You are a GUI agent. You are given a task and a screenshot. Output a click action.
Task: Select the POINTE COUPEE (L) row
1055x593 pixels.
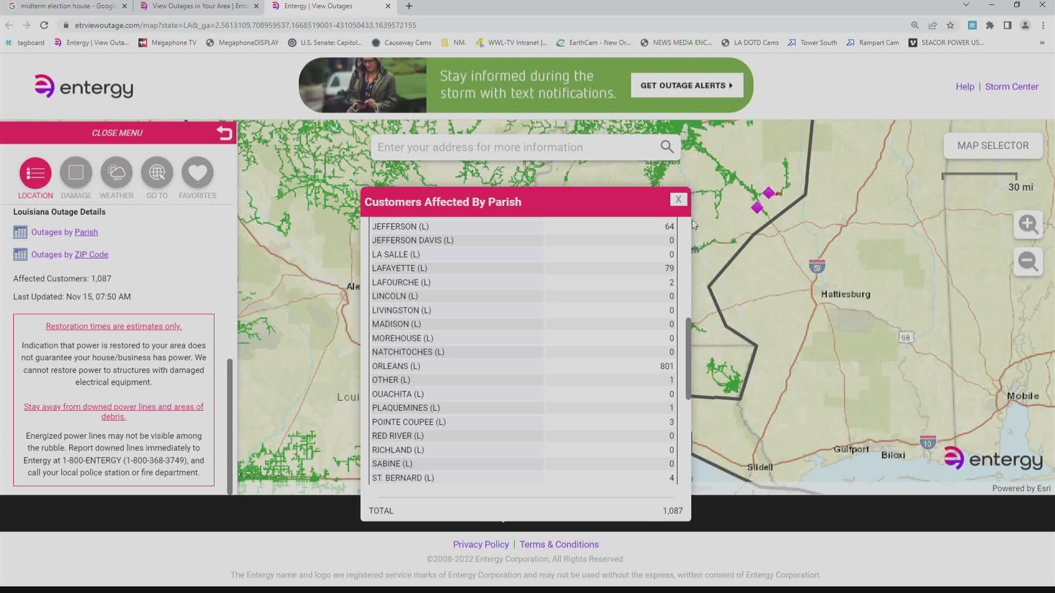click(523, 422)
